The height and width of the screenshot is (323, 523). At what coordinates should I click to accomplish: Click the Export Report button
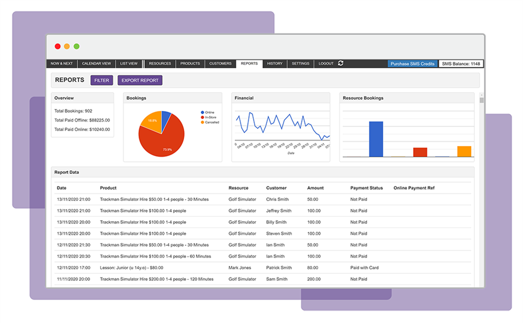(140, 80)
